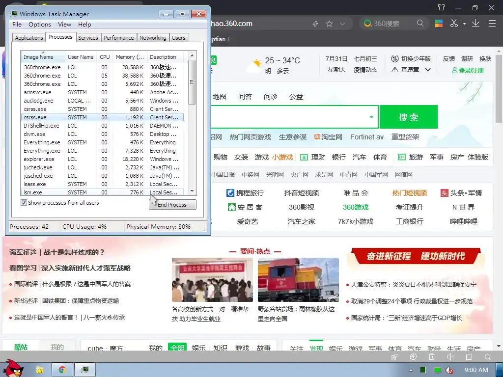Click the muted volume tray icon

449,370
